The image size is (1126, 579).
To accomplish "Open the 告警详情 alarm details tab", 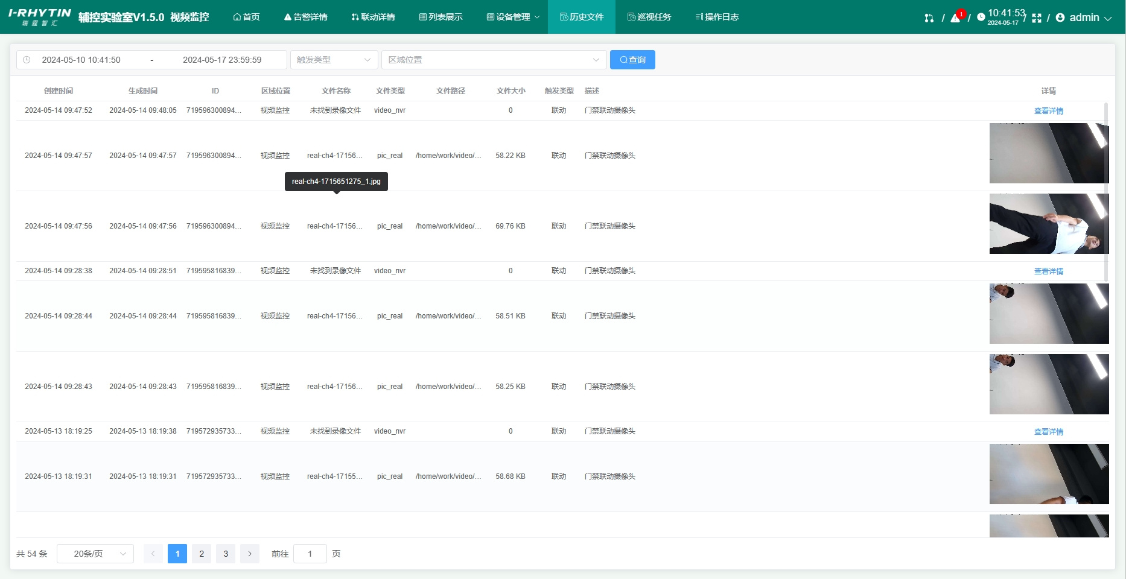I will tap(306, 17).
